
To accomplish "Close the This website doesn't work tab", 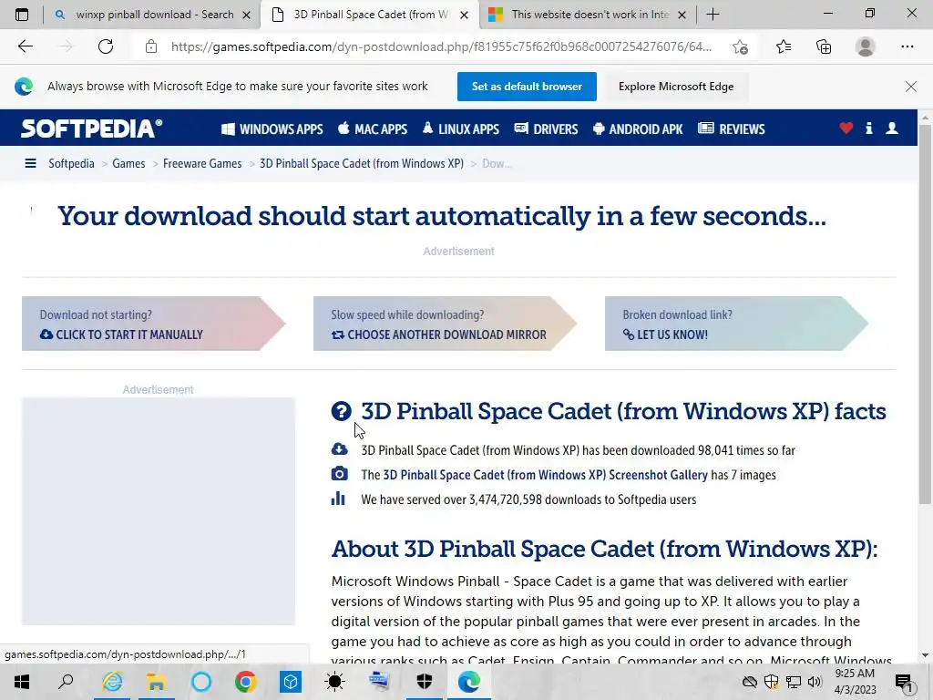I will coord(682,15).
